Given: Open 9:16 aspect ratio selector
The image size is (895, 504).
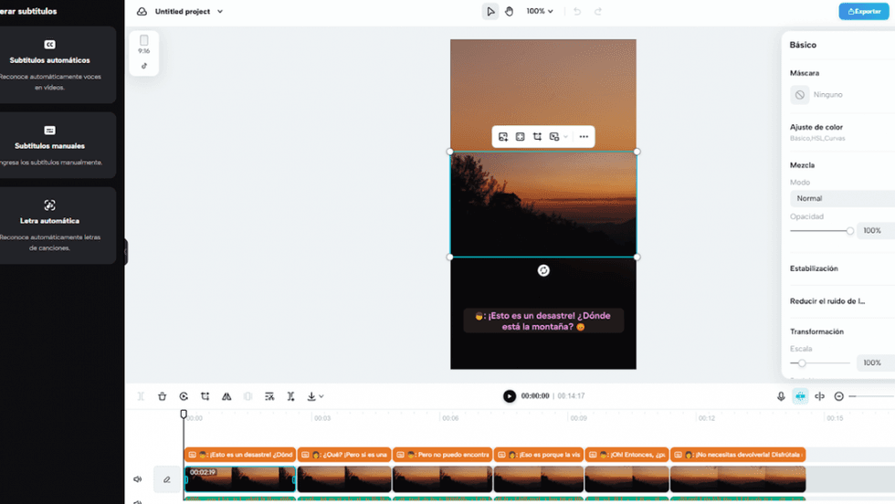Looking at the screenshot, I should pos(144,44).
